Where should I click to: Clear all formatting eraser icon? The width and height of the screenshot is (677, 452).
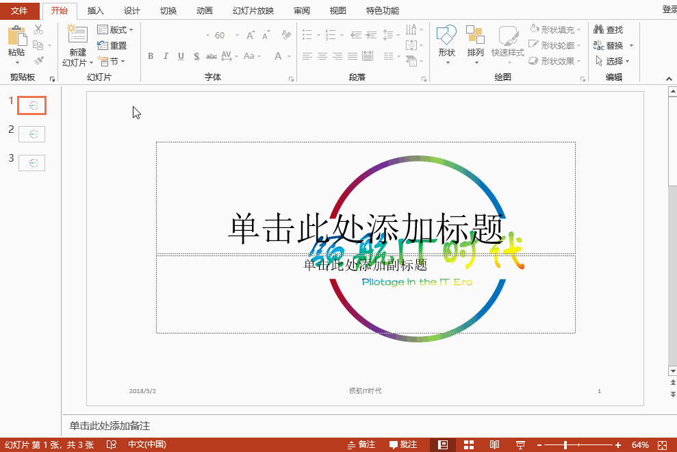(286, 35)
